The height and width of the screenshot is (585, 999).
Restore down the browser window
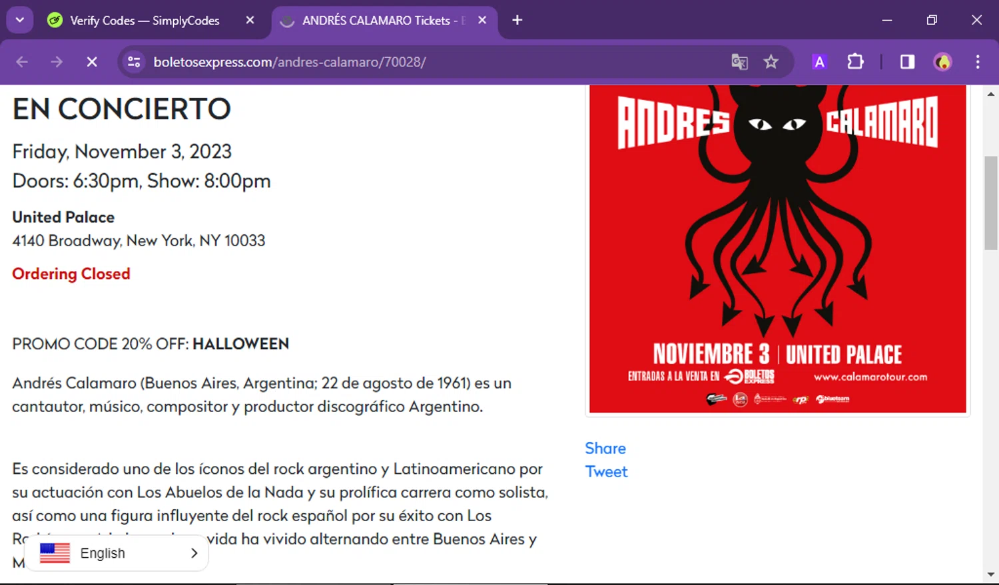tap(932, 20)
